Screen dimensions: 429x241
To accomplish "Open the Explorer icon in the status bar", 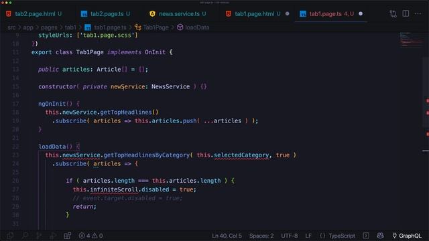I will pyautogui.click(x=11, y=236).
